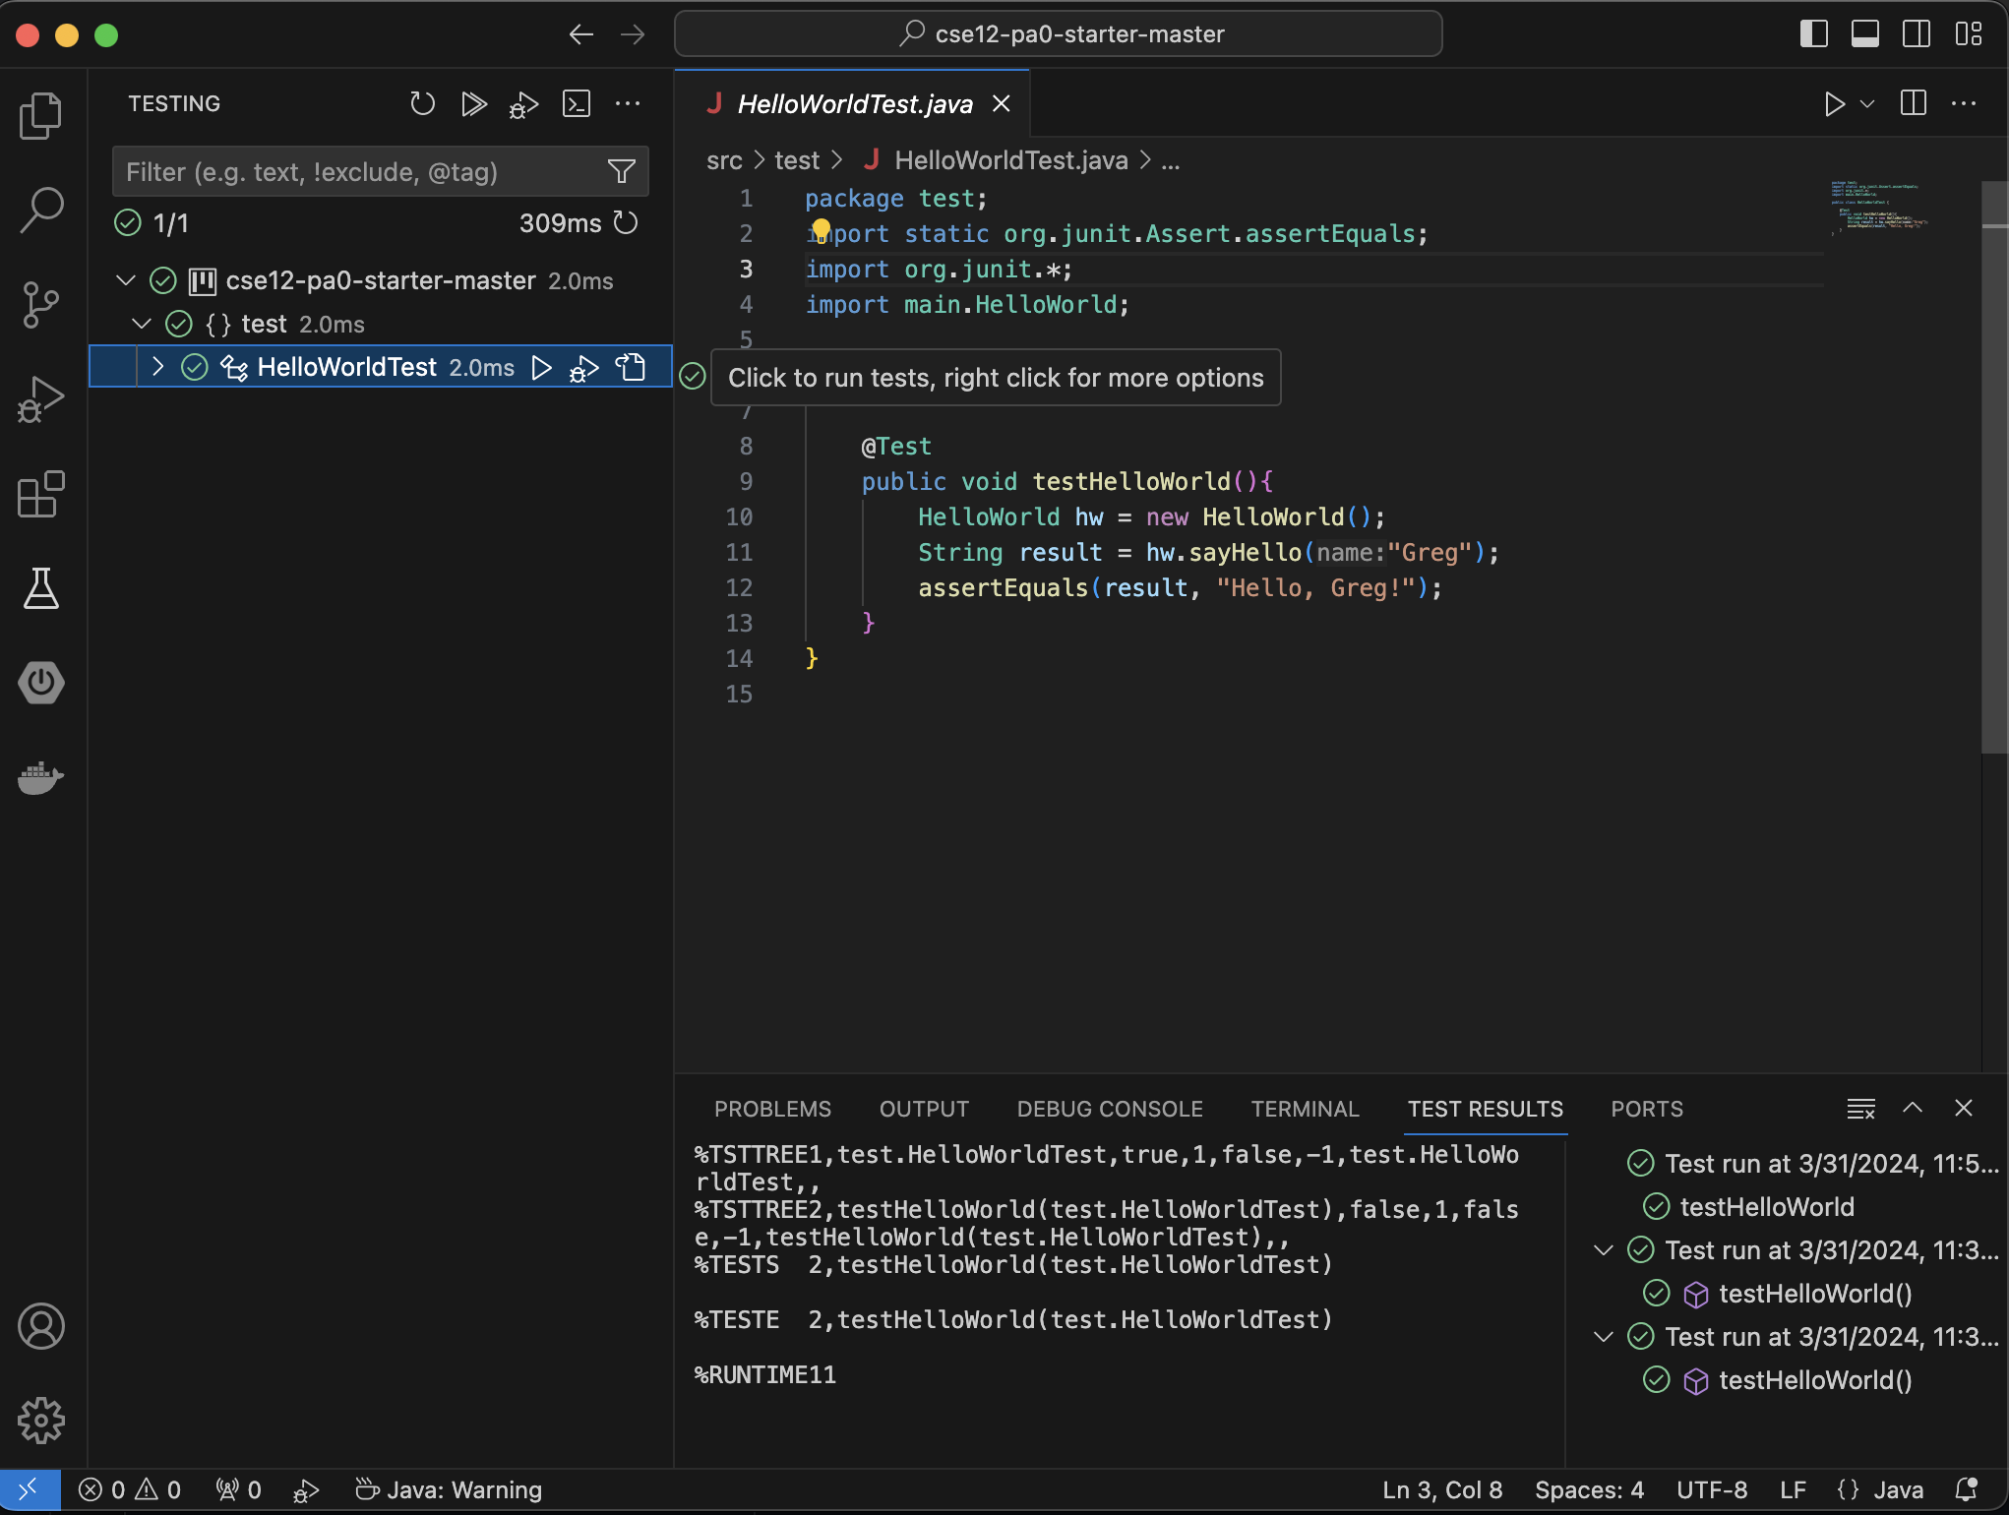Go forward in navigation history
This screenshot has width=2009, height=1515.
click(633, 34)
